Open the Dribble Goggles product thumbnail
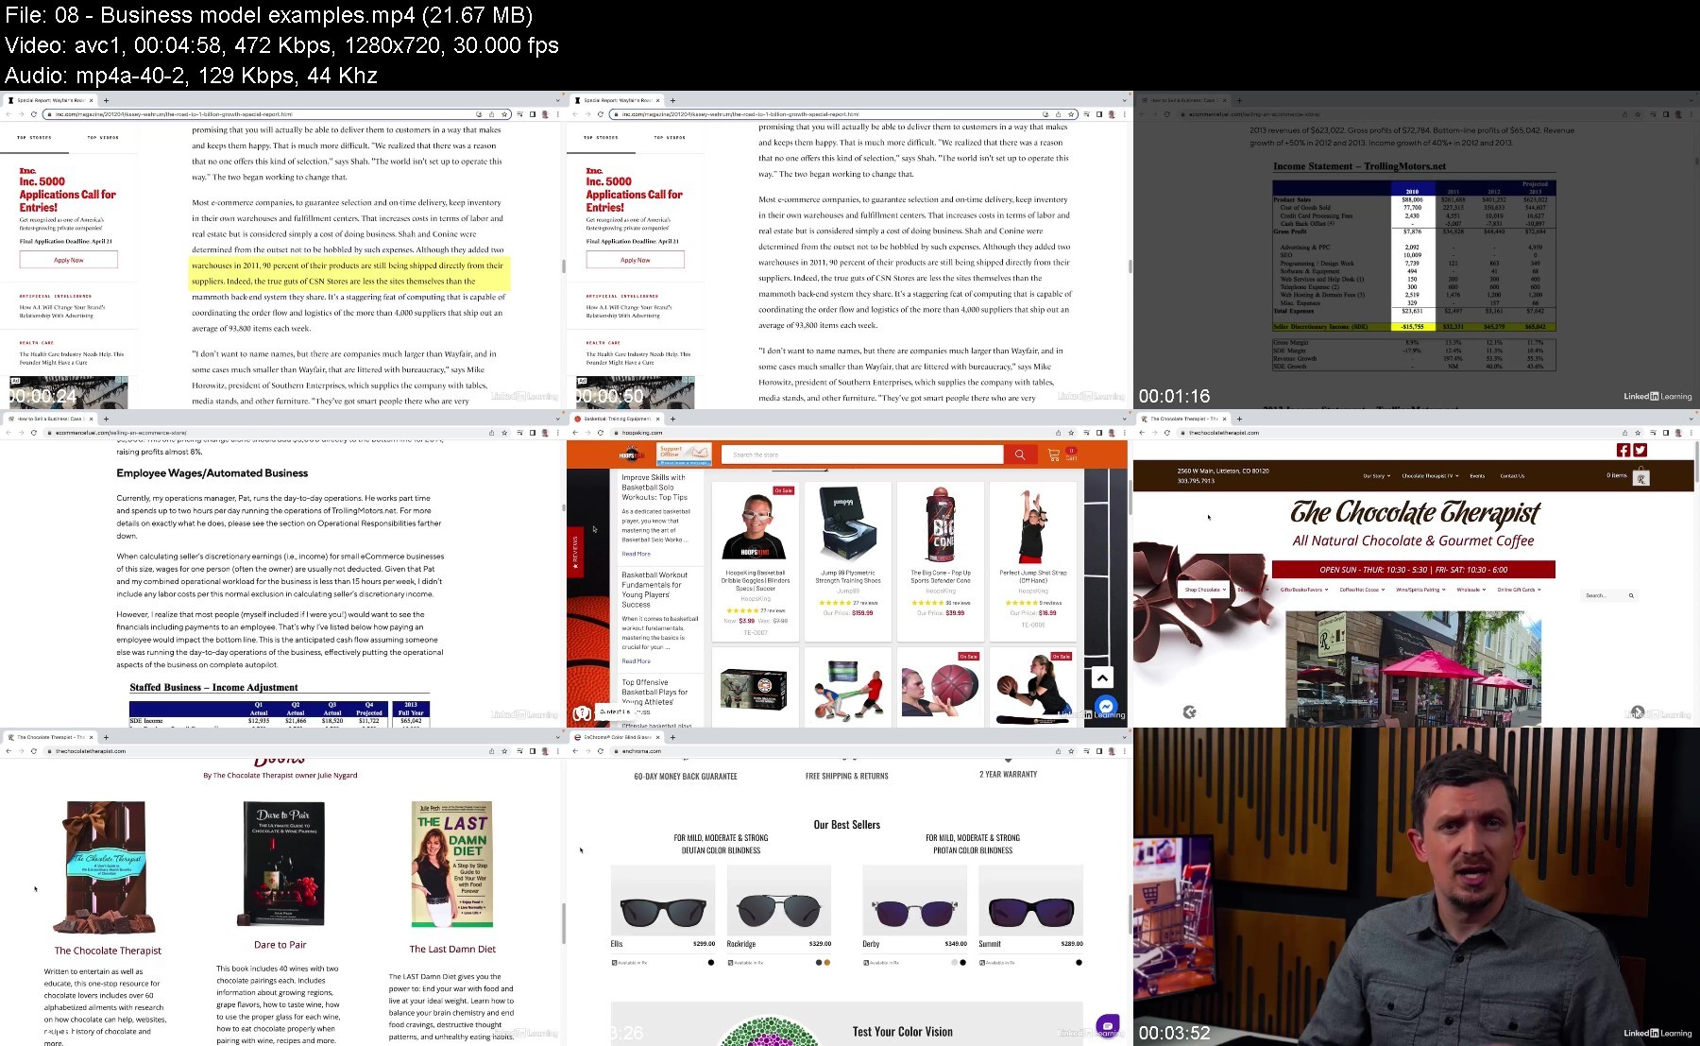Screen dimensions: 1700x1046 tap(755, 525)
